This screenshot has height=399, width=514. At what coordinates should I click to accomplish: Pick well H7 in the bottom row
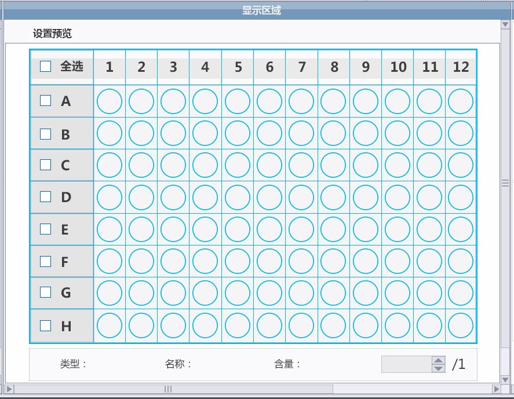(x=301, y=325)
